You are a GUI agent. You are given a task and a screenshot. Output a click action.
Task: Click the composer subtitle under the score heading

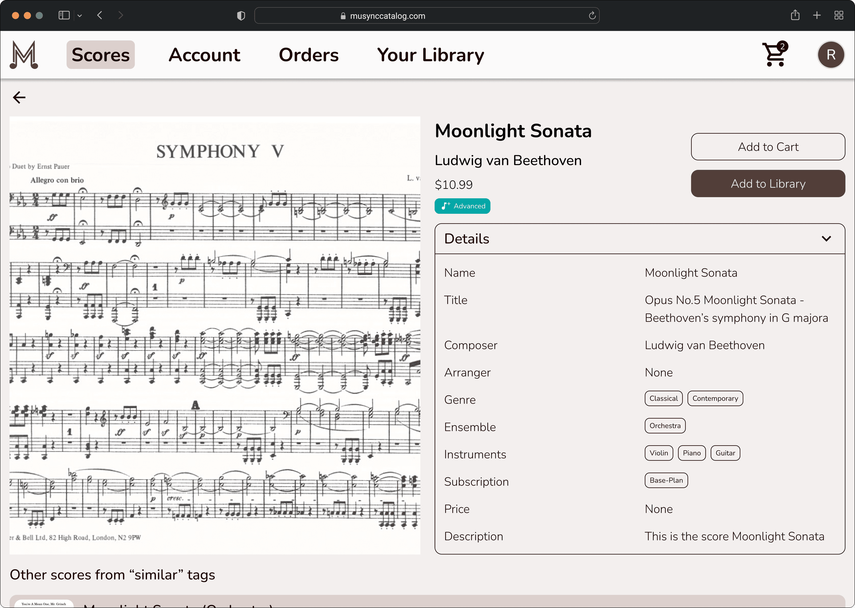click(508, 161)
